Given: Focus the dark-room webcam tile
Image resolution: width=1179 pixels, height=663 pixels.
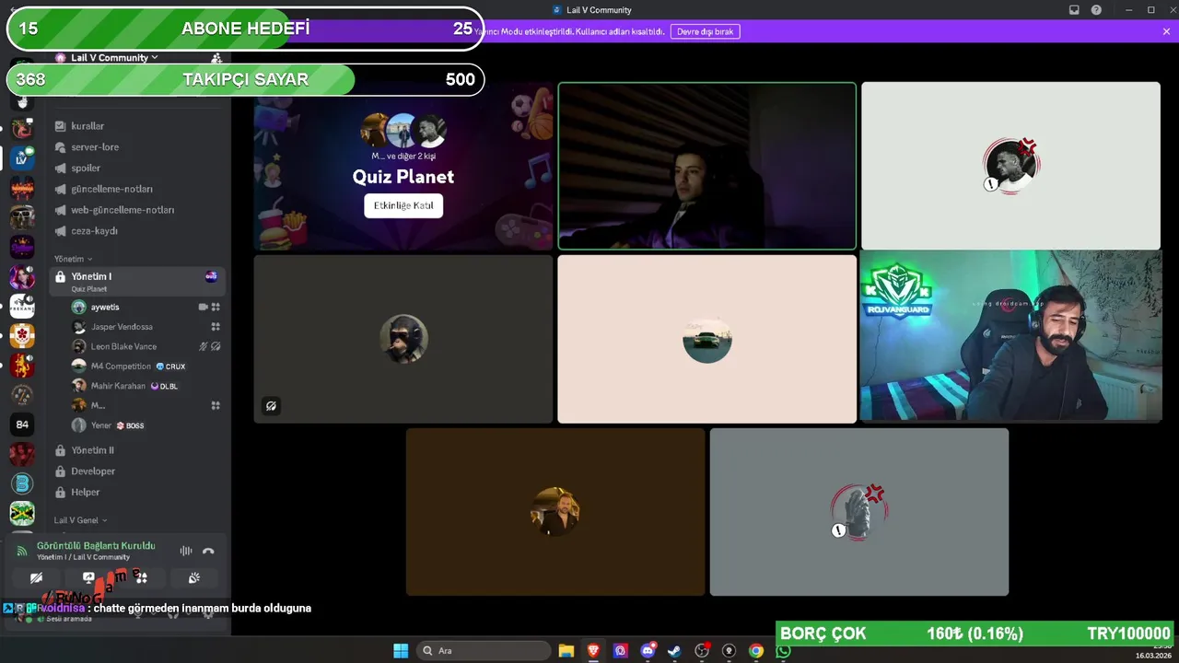Looking at the screenshot, I should tap(707, 166).
